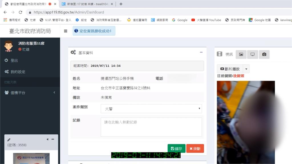
Task: Open 消防局影音互動 bookmark
Action: pos(106,20)
